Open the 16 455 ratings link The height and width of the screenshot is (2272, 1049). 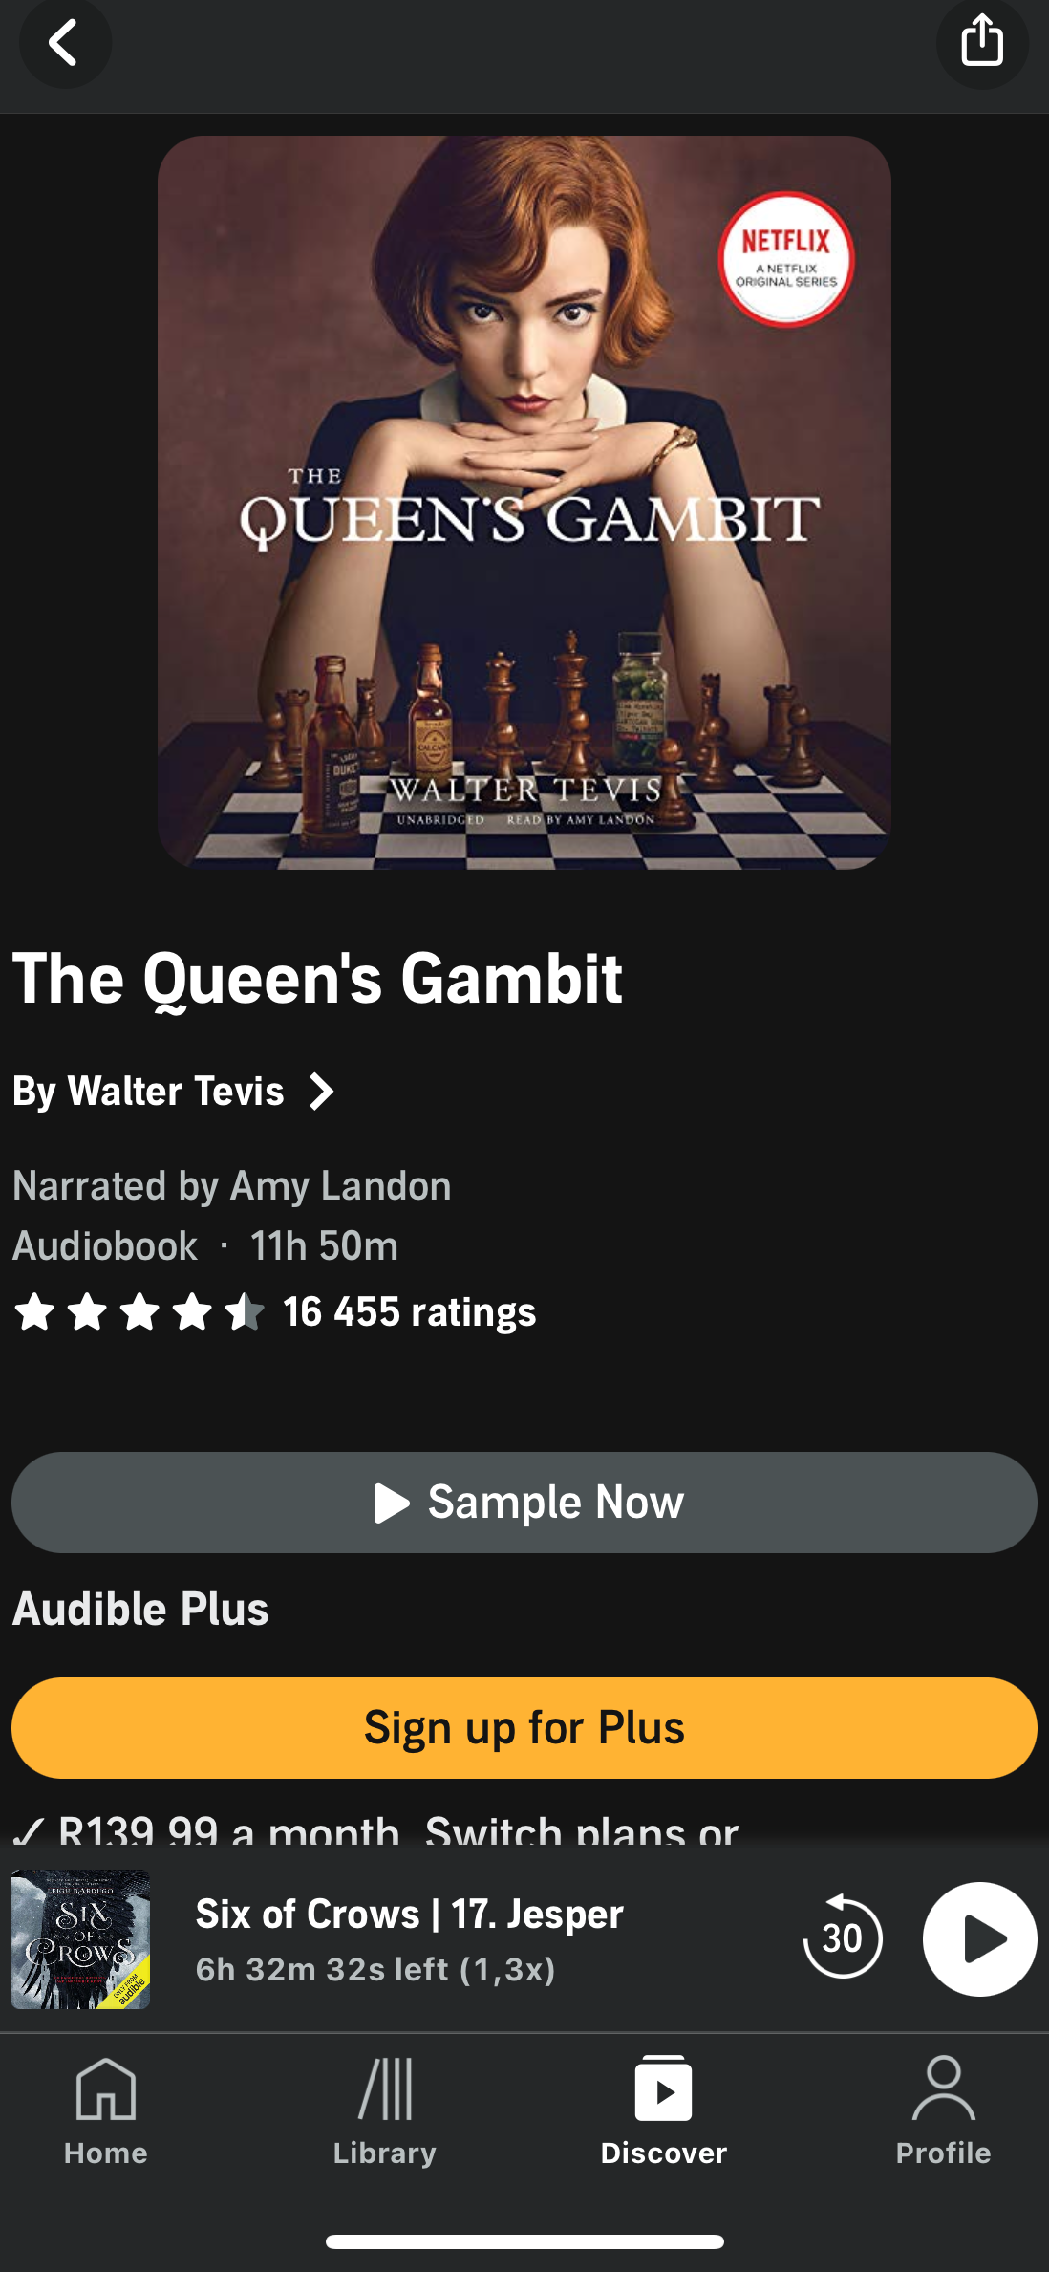tap(409, 1312)
